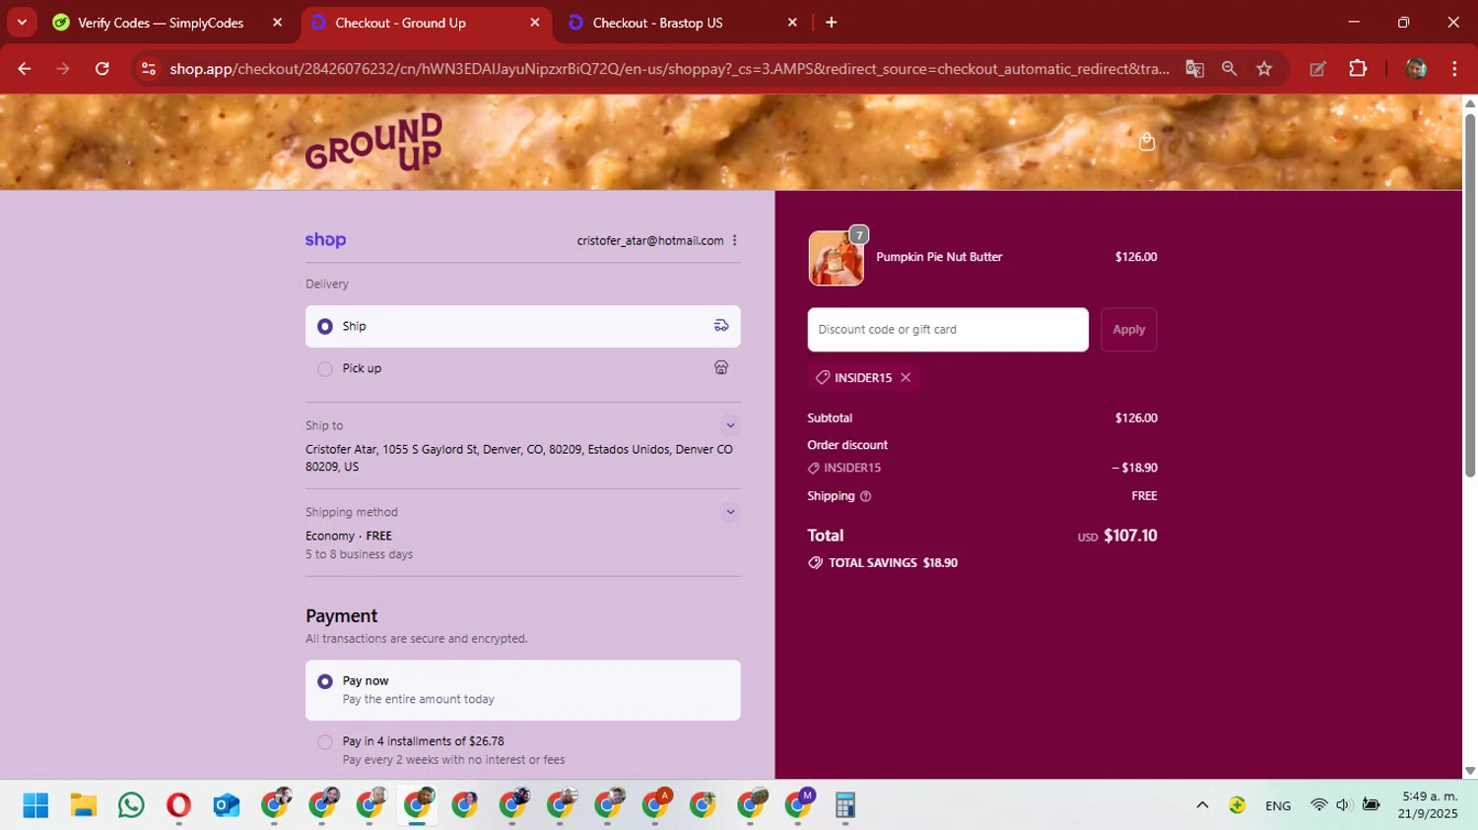1478x830 pixels.
Task: Open the zoom magnifier in address bar
Action: coord(1229,69)
